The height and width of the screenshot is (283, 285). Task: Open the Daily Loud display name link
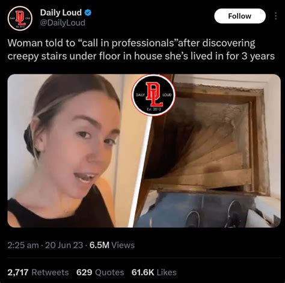[61, 13]
